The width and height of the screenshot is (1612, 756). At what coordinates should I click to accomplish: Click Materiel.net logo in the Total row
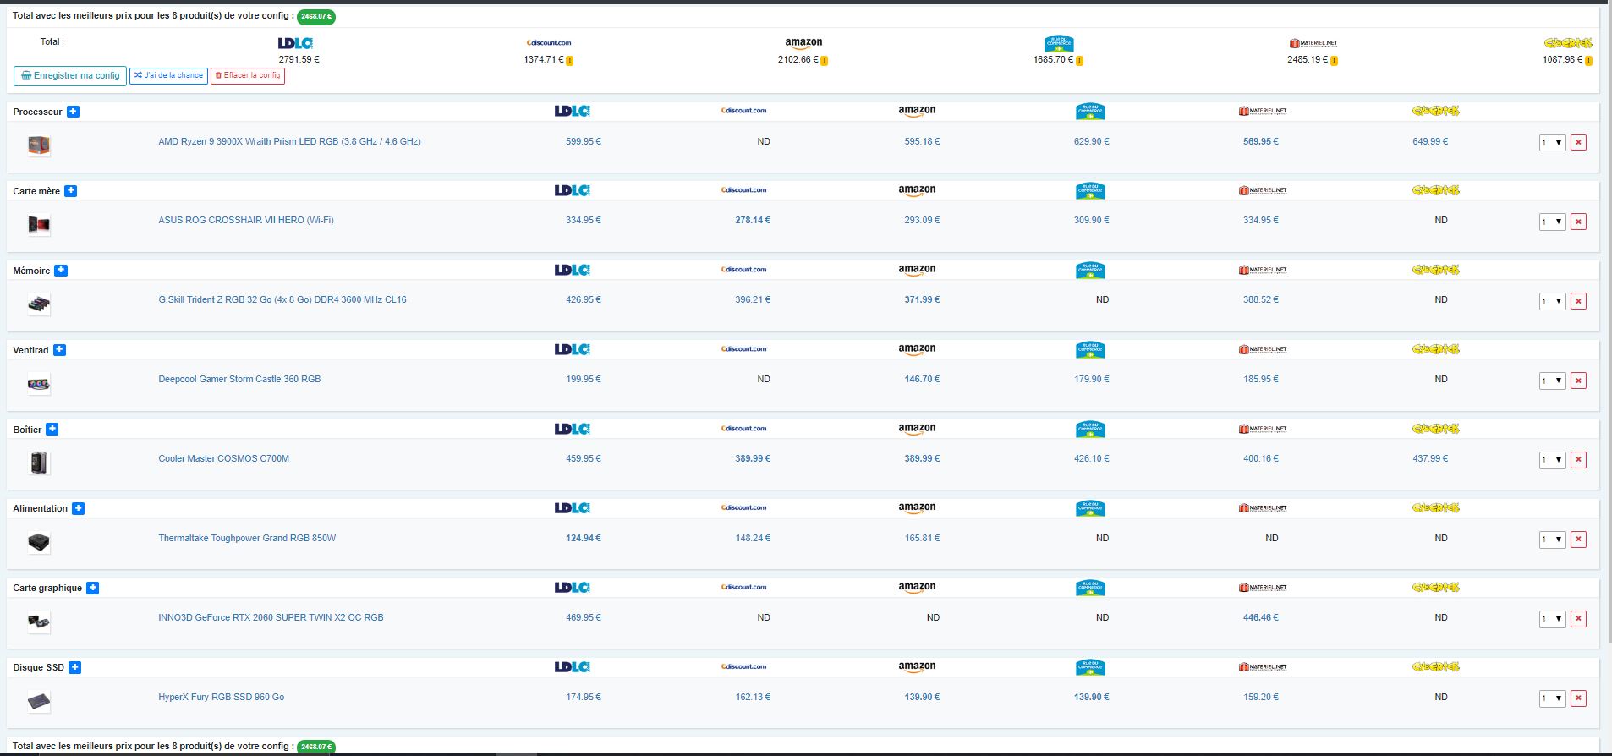(x=1313, y=43)
